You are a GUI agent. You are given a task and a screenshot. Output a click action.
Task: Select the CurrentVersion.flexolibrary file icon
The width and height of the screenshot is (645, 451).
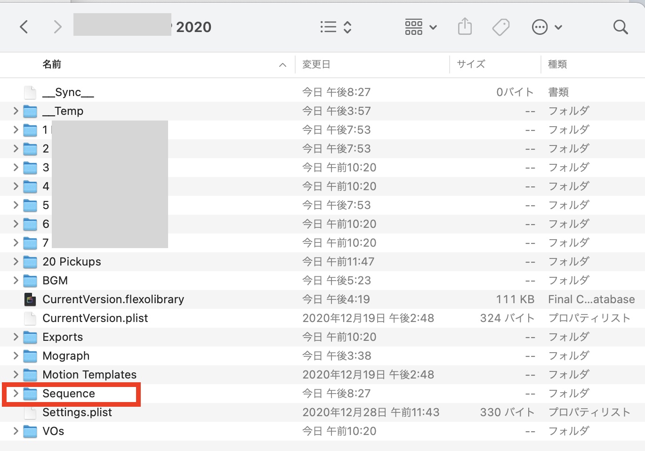tap(30, 299)
